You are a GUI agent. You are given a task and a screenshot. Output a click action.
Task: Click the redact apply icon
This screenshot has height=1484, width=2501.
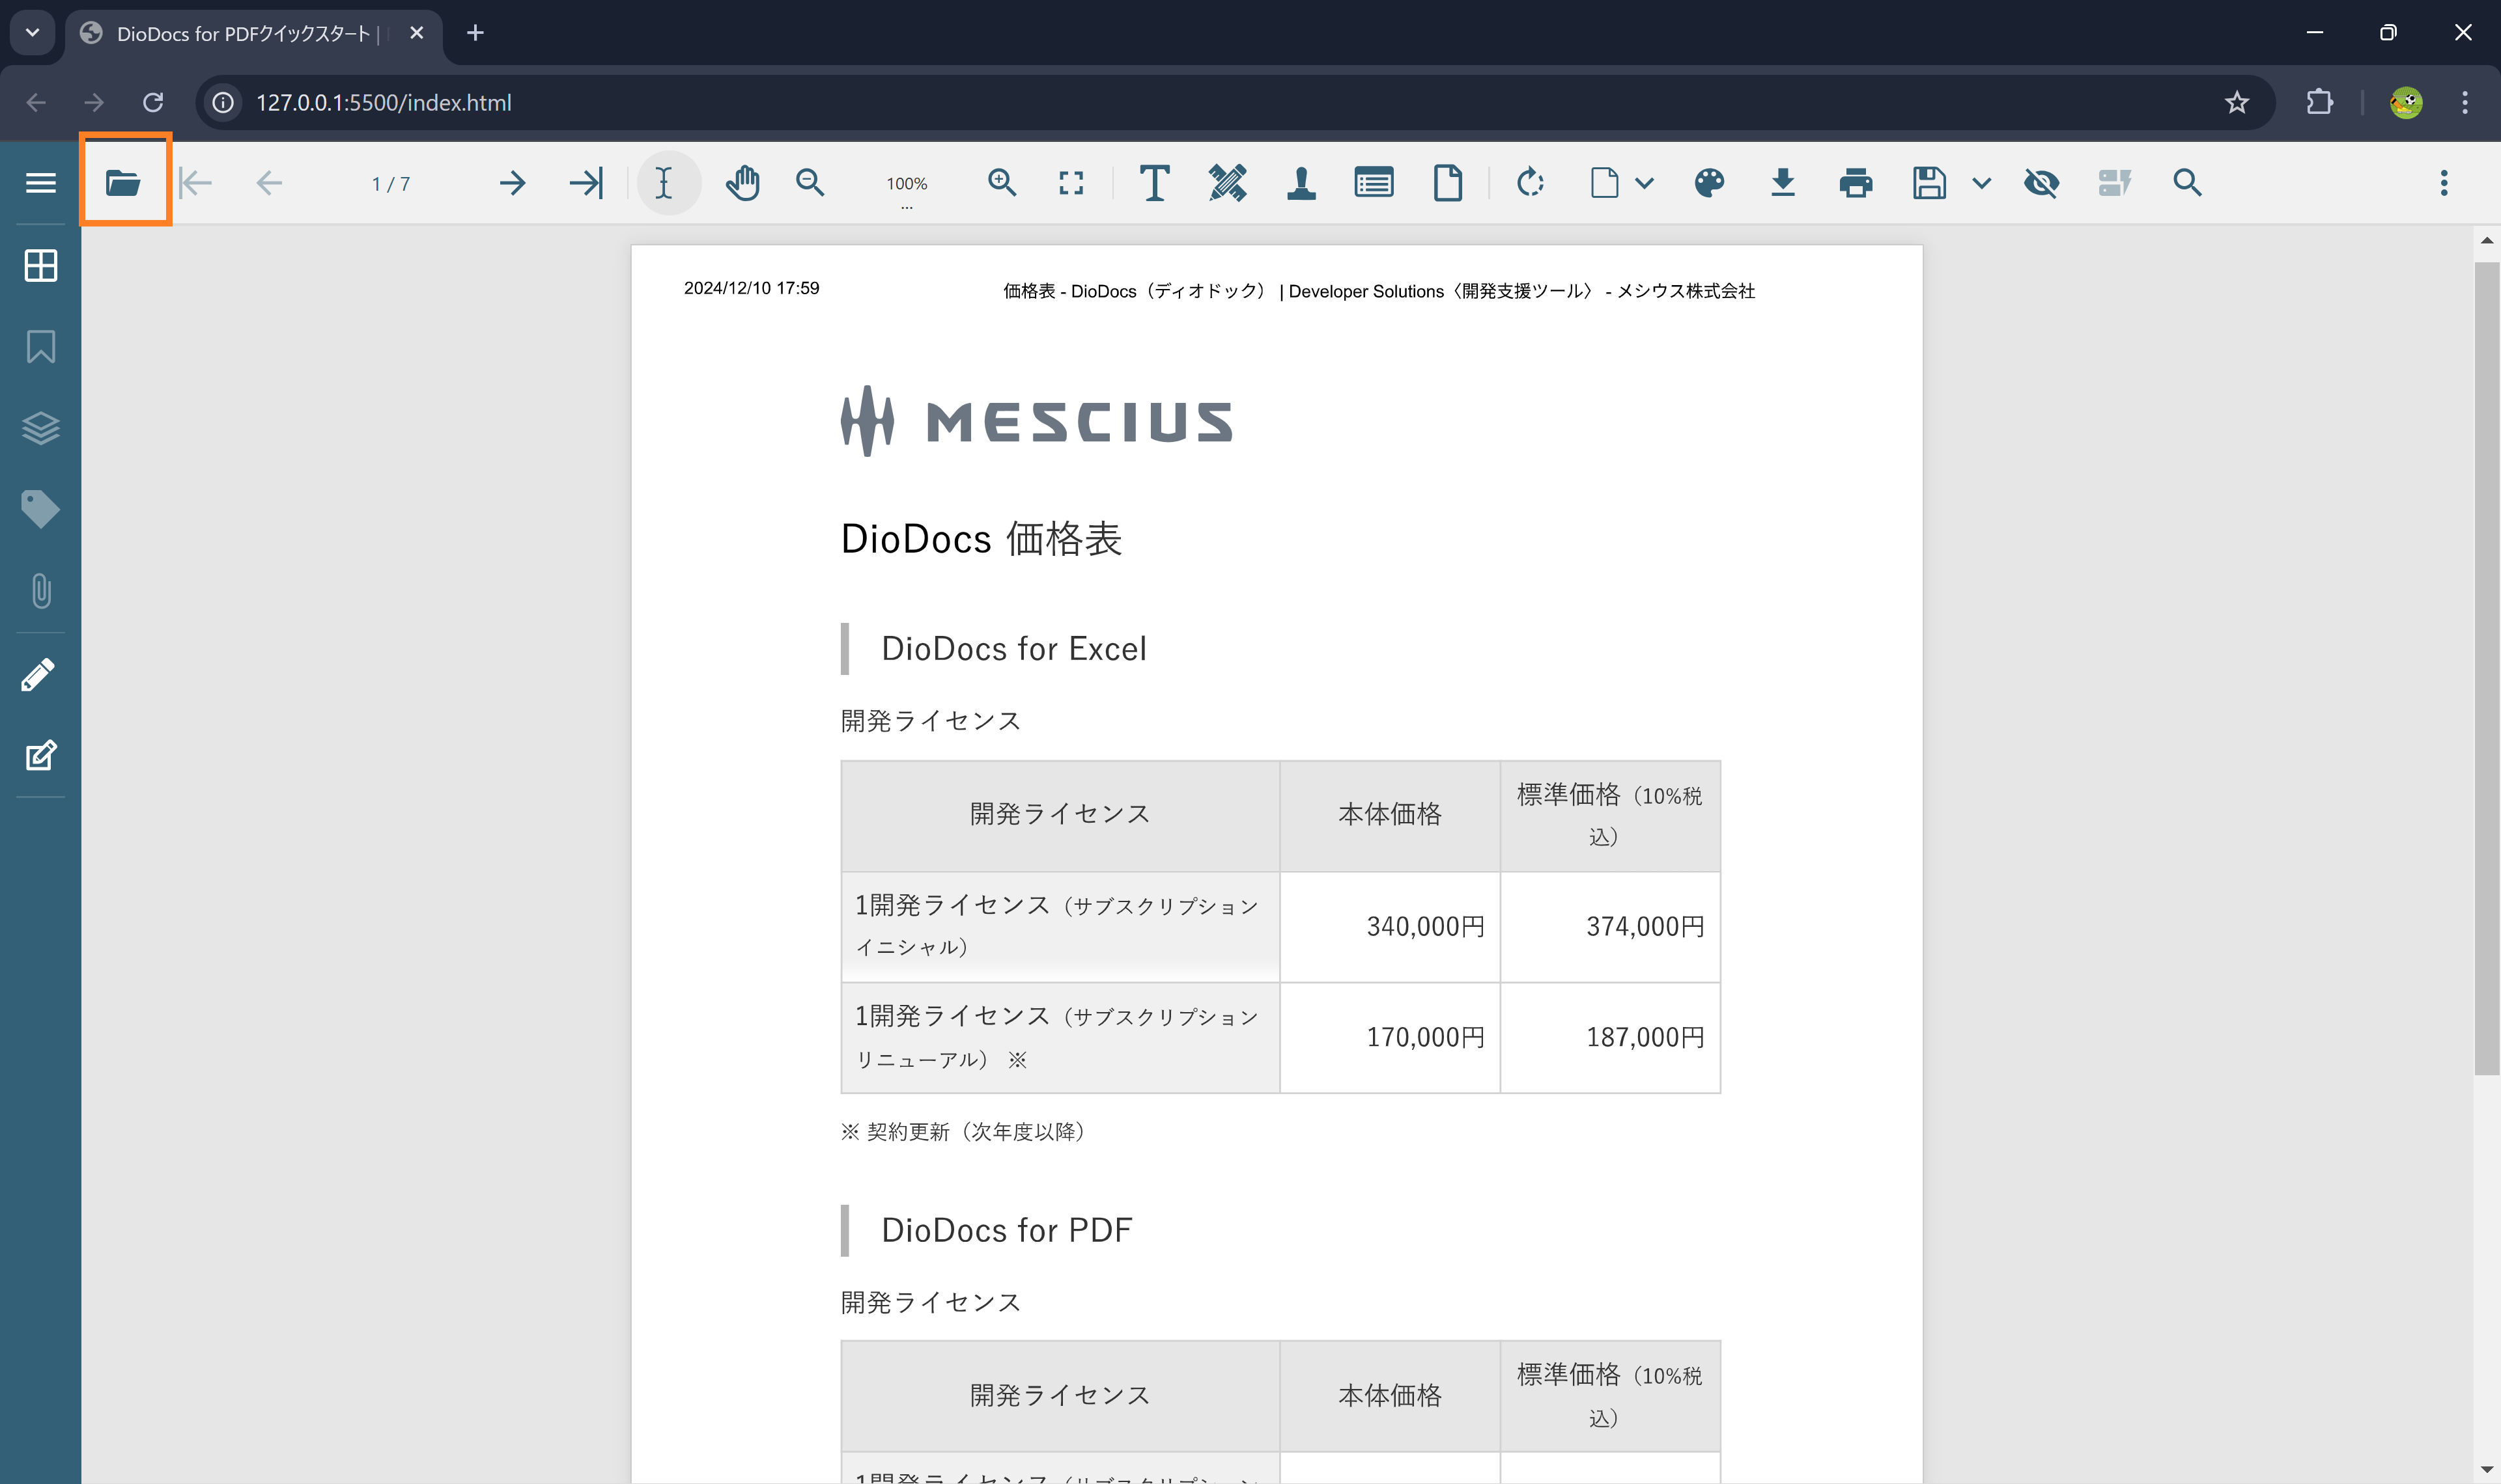click(2114, 183)
